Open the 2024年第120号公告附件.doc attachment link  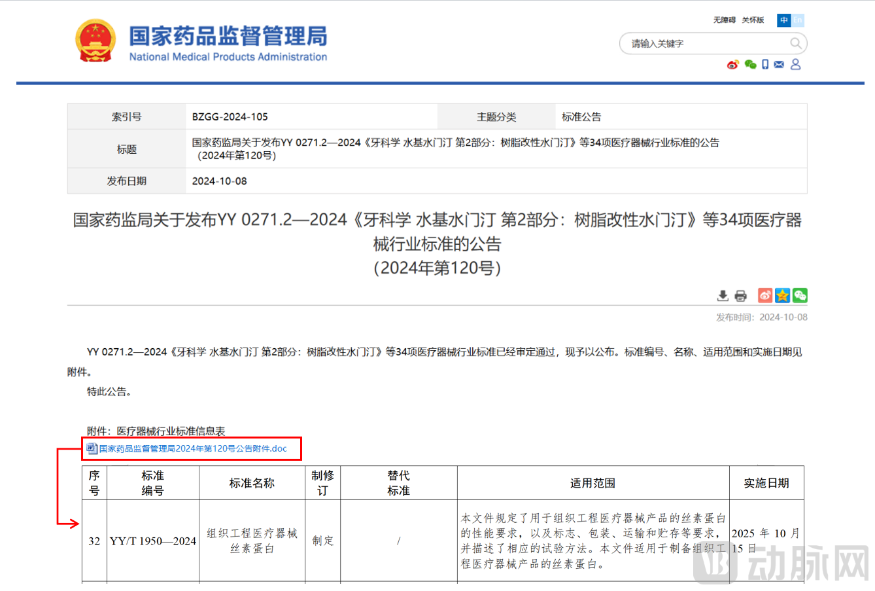click(193, 448)
